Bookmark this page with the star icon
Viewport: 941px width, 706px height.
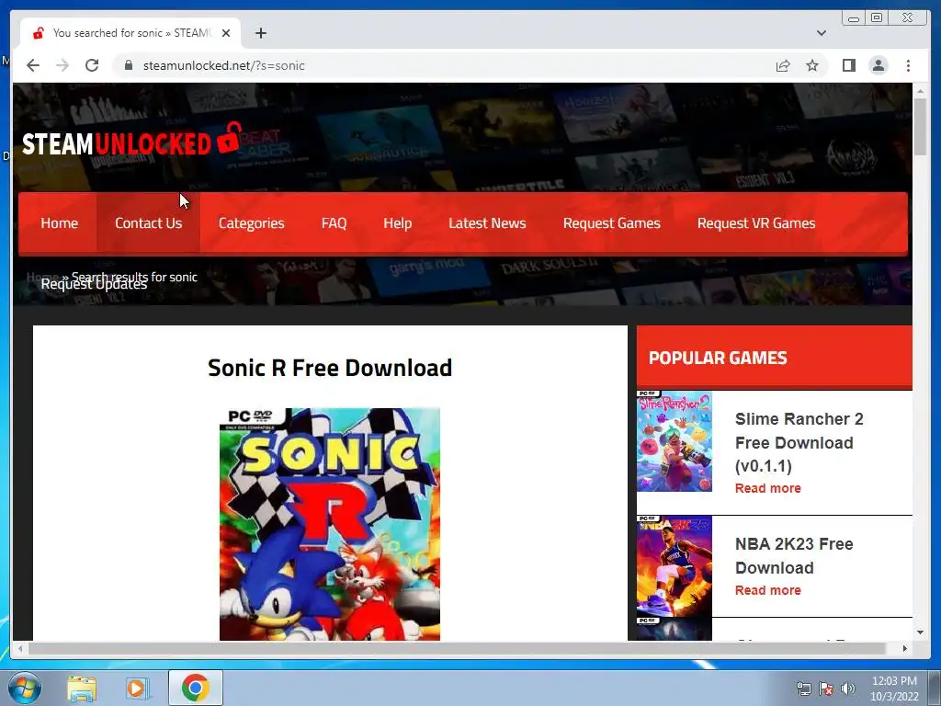[x=812, y=65]
